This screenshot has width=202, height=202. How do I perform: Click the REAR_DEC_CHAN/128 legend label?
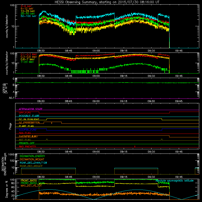pyautogui.click(x=33, y=163)
